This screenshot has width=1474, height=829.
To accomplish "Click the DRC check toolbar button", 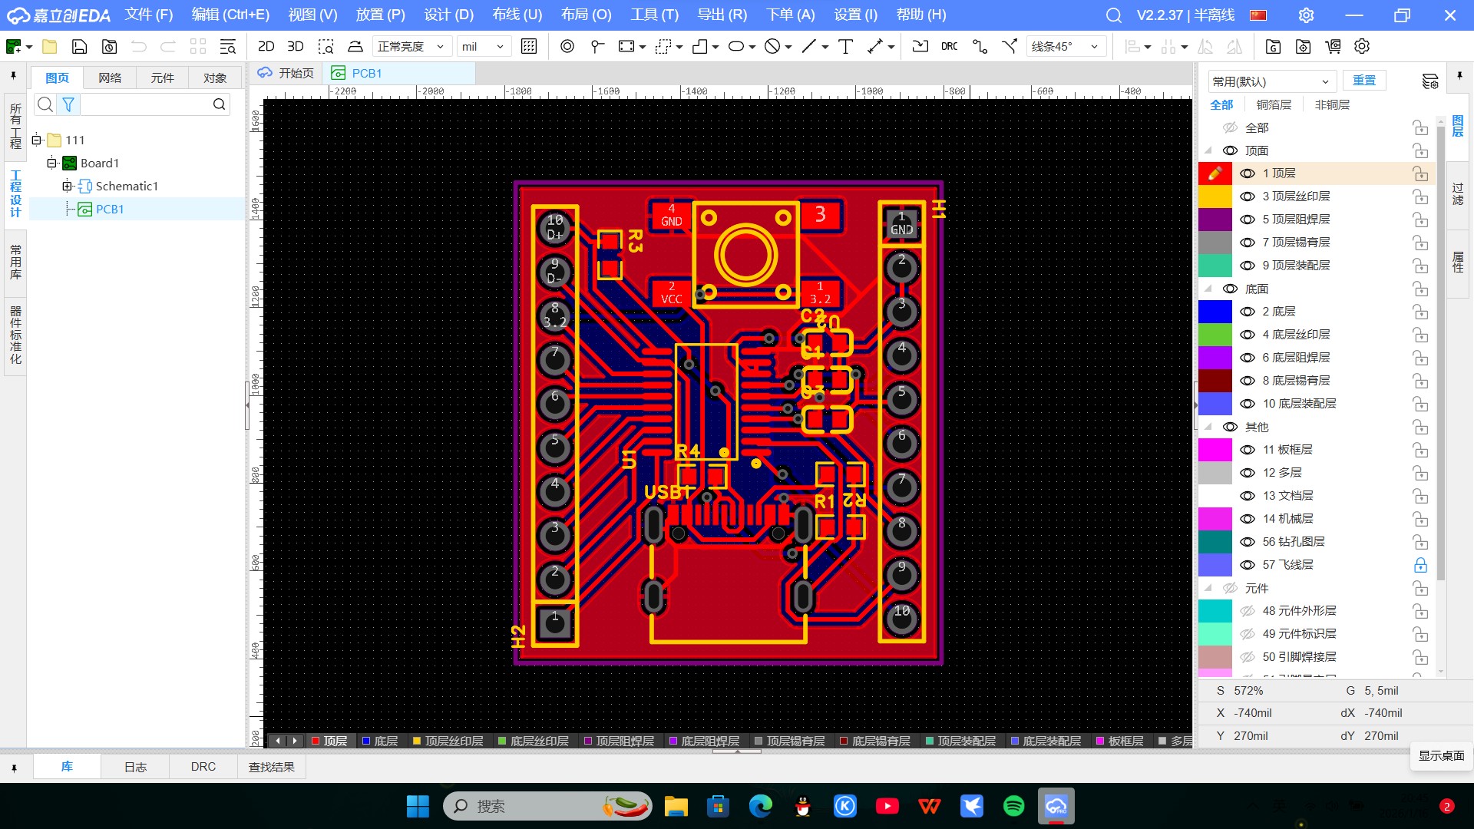I will click(x=949, y=46).
